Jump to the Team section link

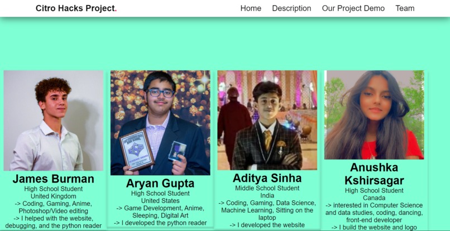click(x=405, y=8)
